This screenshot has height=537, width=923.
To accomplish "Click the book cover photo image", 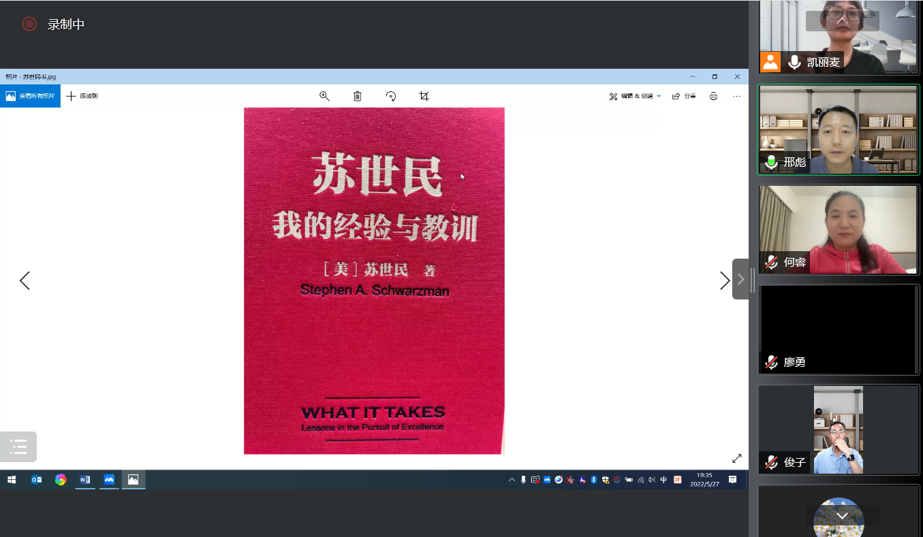I will [x=374, y=280].
